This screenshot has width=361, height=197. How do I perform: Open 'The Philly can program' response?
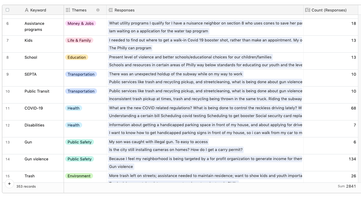[130, 48]
